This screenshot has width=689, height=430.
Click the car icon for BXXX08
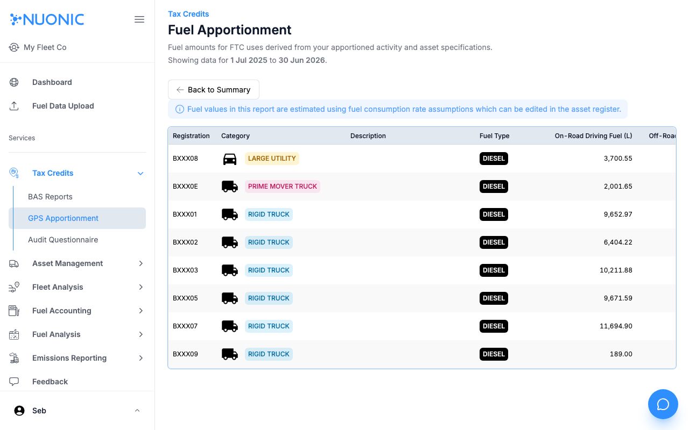click(230, 159)
